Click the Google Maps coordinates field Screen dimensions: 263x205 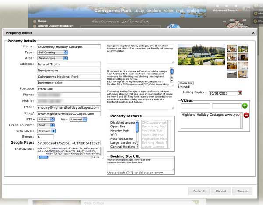click(x=69, y=143)
